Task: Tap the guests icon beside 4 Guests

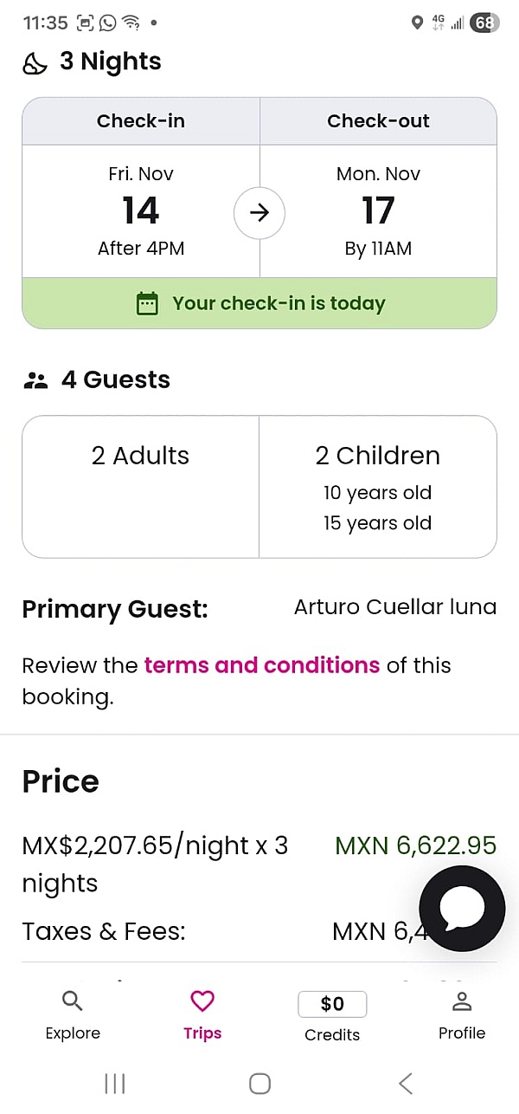Action: coord(35,380)
